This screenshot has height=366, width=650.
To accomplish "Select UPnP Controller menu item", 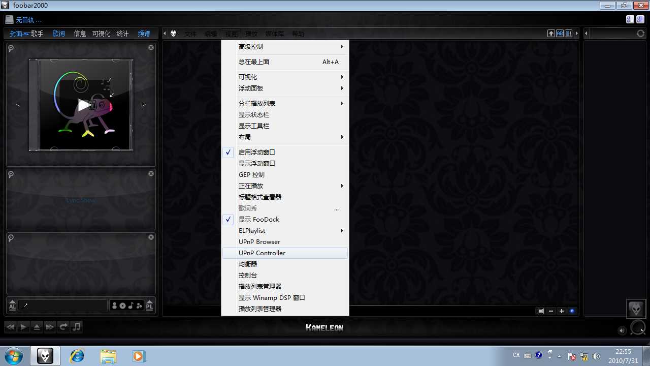I will 285,253.
